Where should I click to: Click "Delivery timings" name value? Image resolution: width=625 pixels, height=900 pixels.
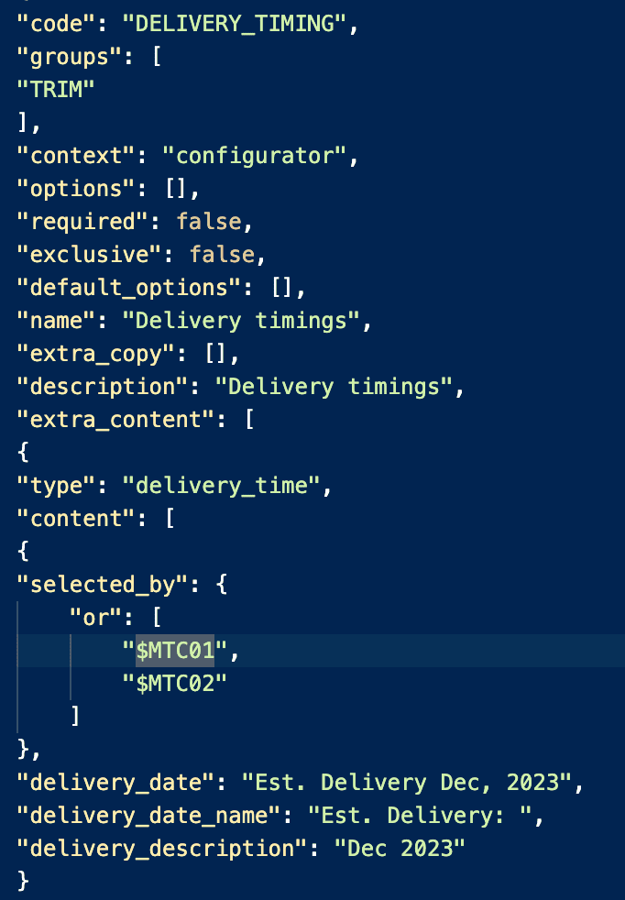(241, 321)
